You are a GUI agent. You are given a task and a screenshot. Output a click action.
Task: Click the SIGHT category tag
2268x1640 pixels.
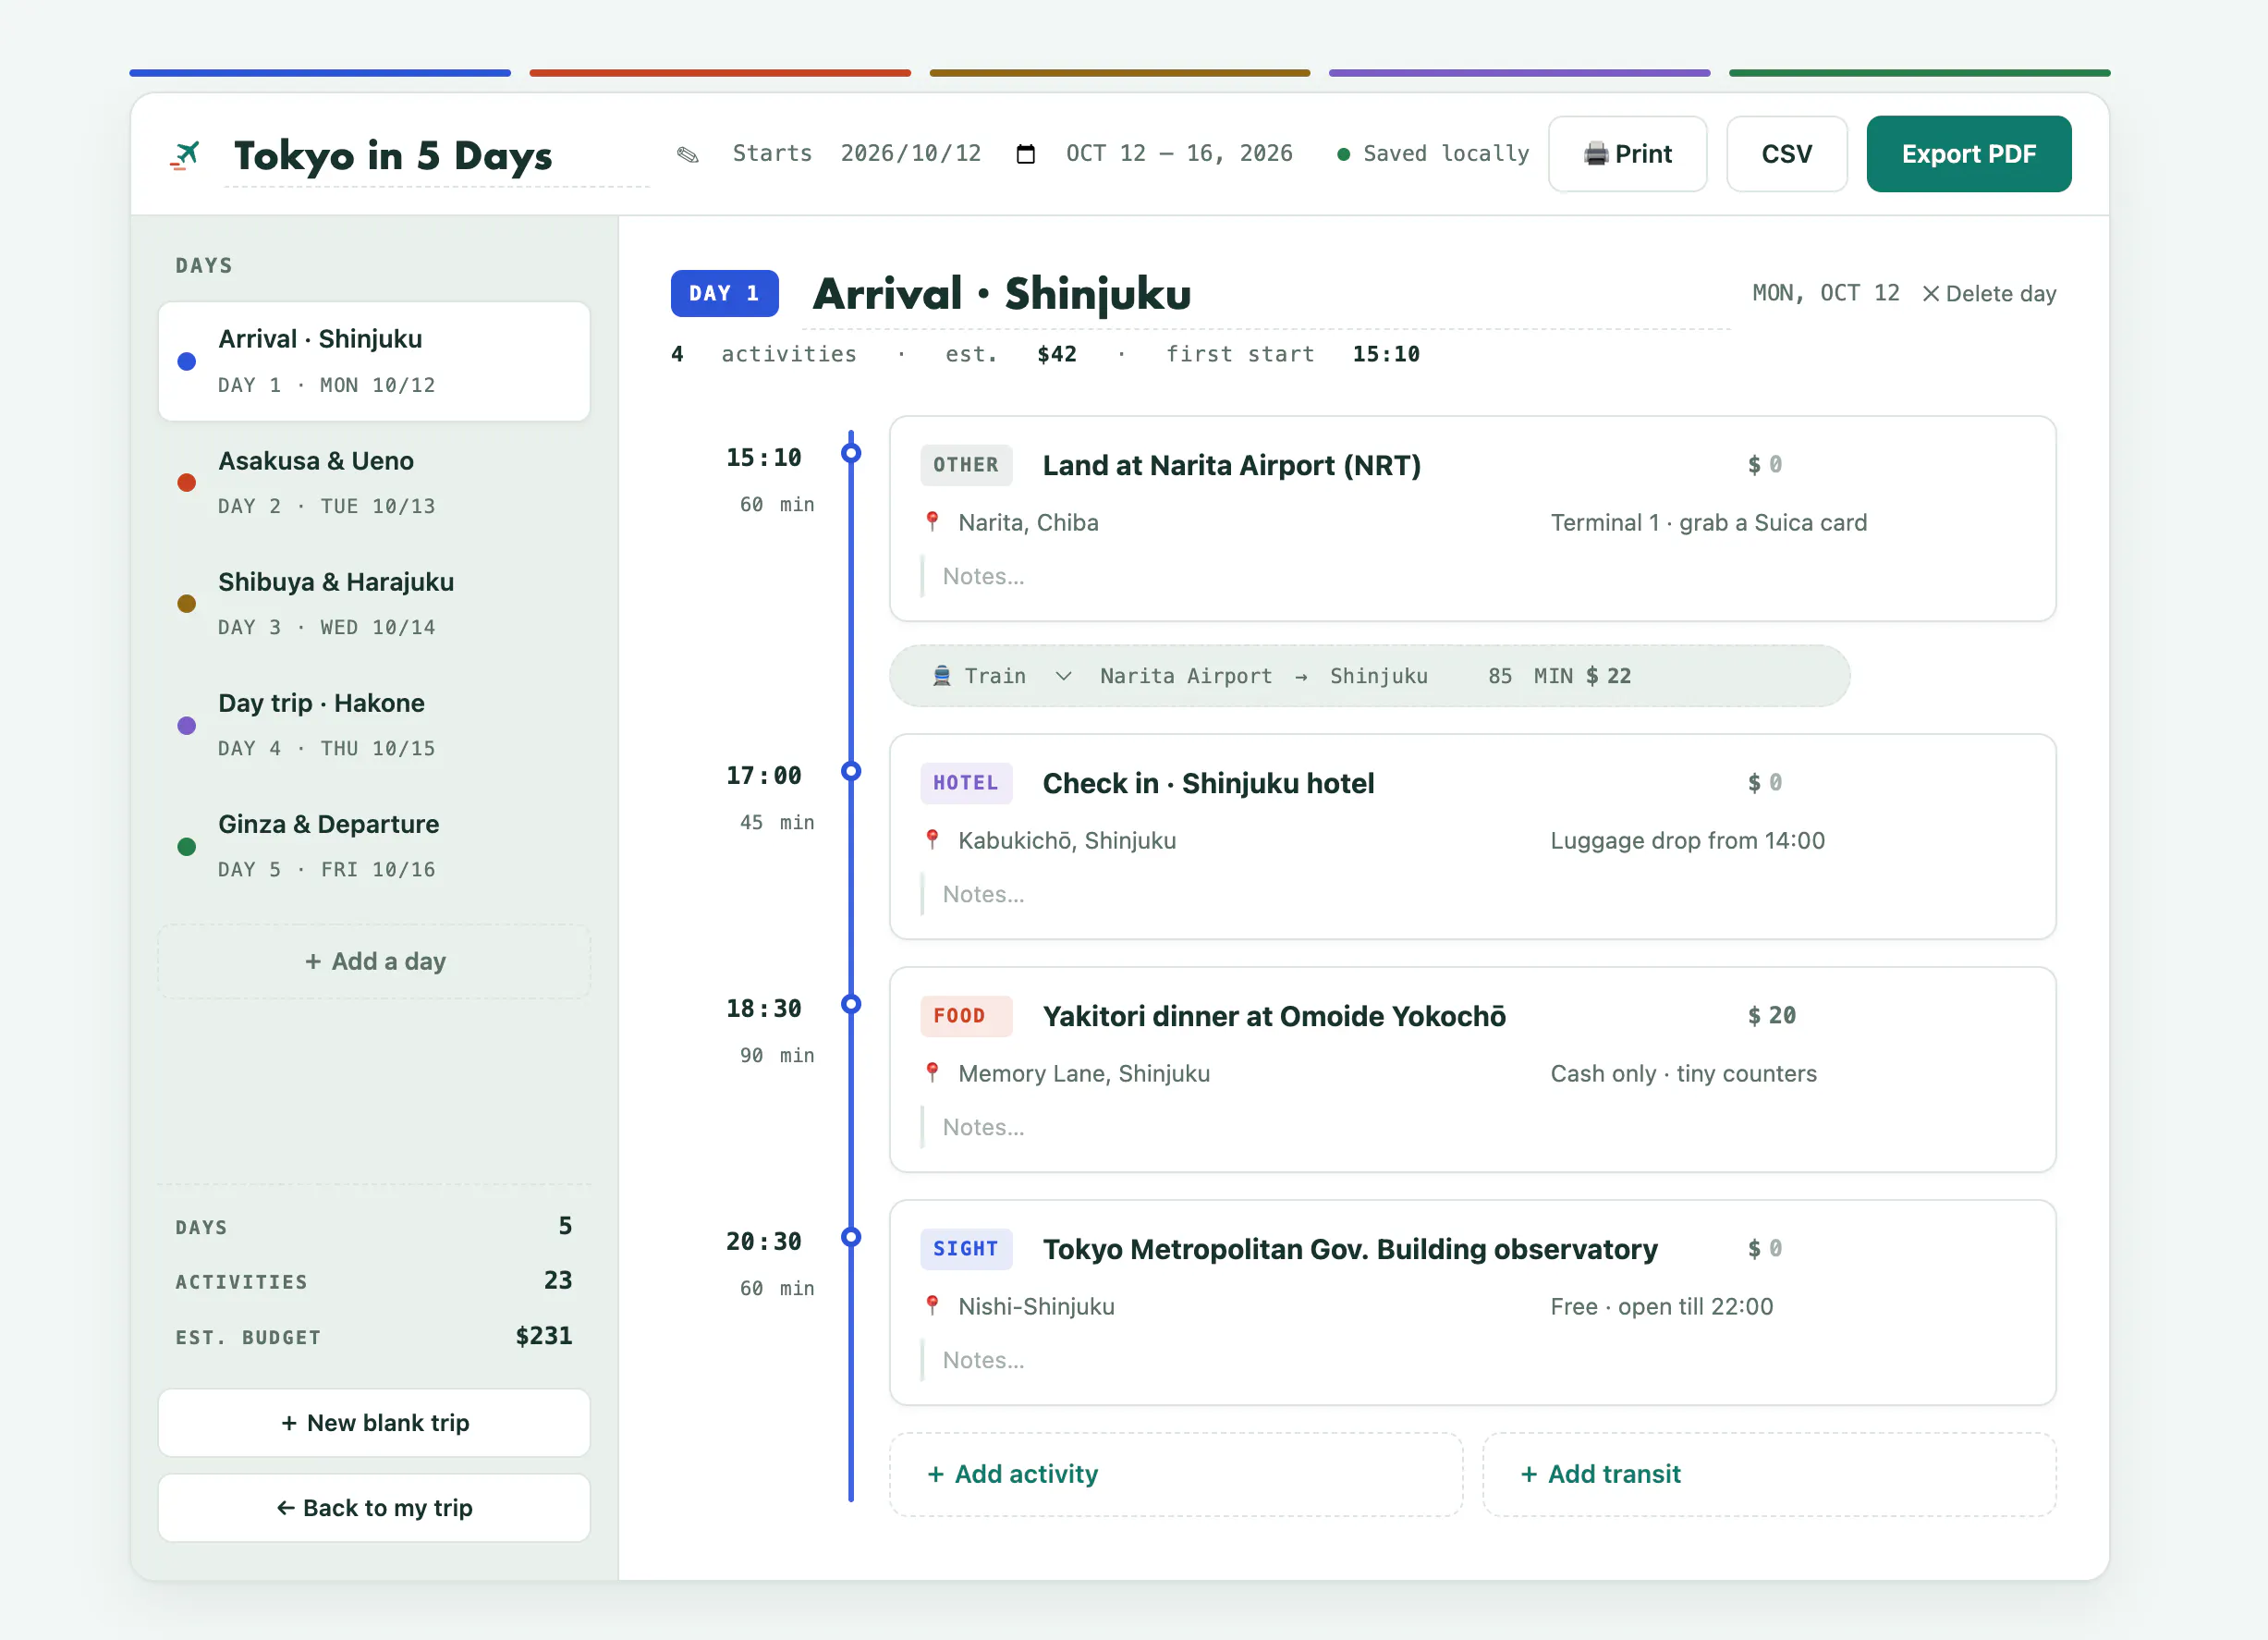click(x=966, y=1249)
